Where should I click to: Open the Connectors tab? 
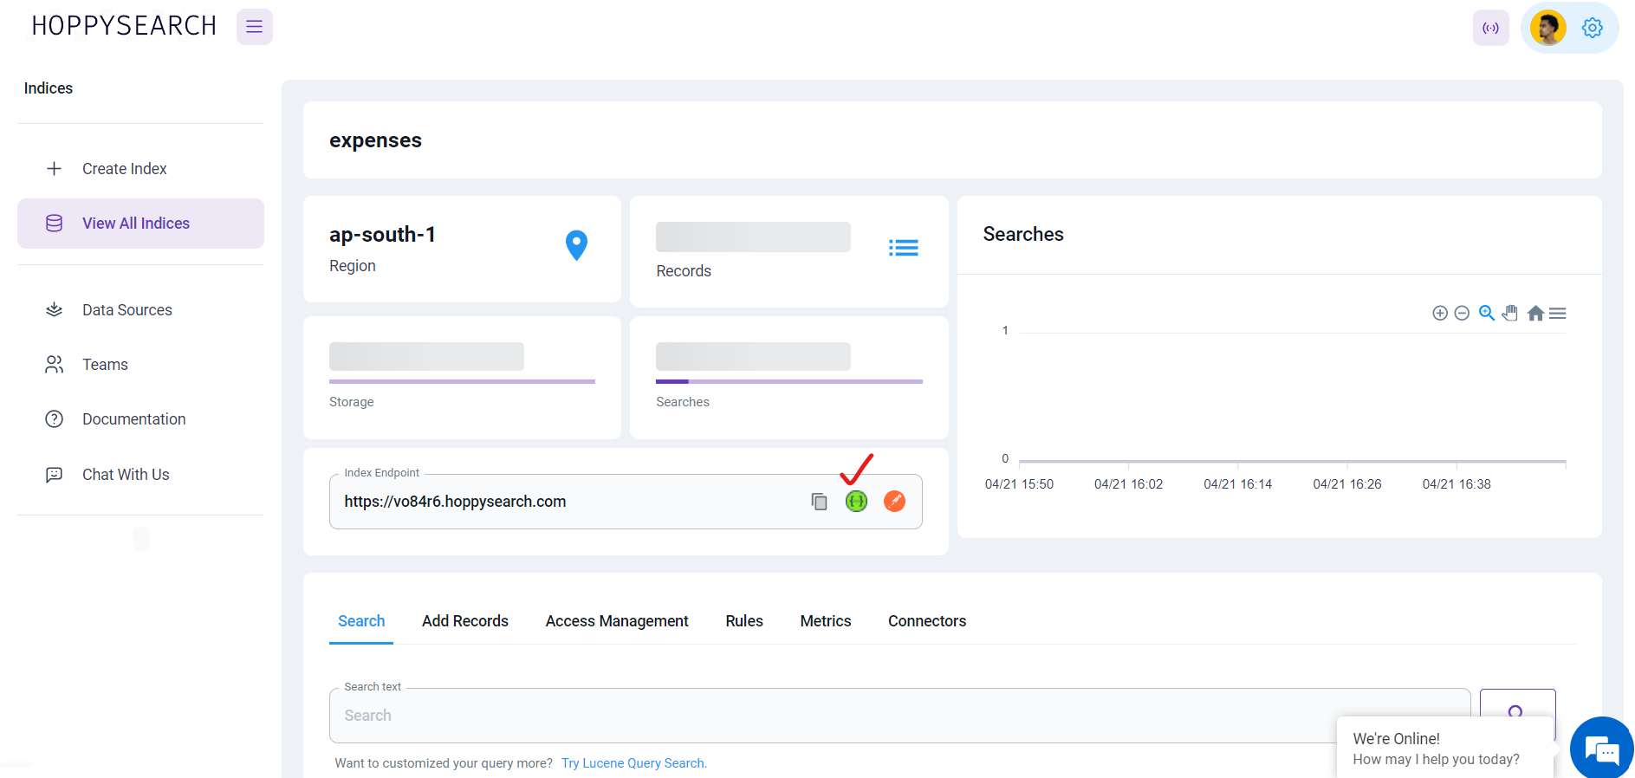click(x=927, y=621)
